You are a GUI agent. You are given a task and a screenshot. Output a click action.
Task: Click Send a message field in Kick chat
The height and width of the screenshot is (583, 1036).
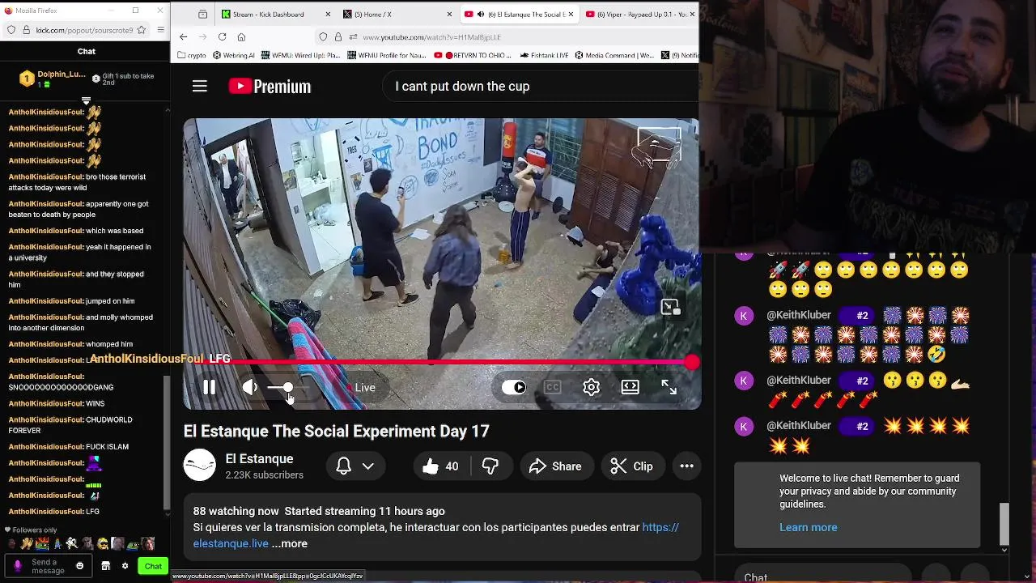[50, 566]
